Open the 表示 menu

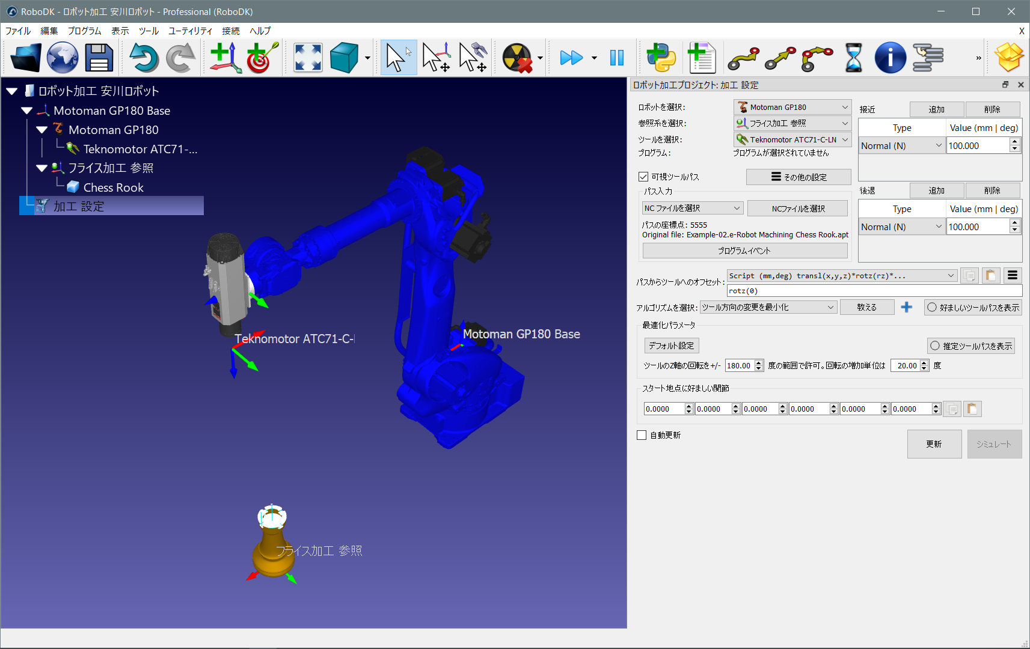(x=120, y=31)
